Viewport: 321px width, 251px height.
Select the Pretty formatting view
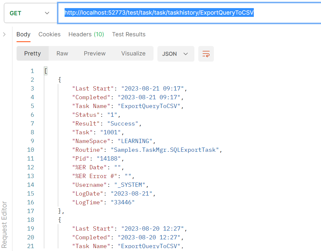(x=32, y=54)
